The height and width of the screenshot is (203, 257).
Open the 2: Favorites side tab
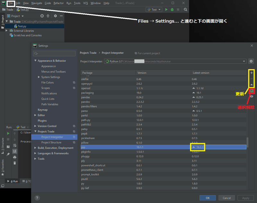[x=3, y=167]
